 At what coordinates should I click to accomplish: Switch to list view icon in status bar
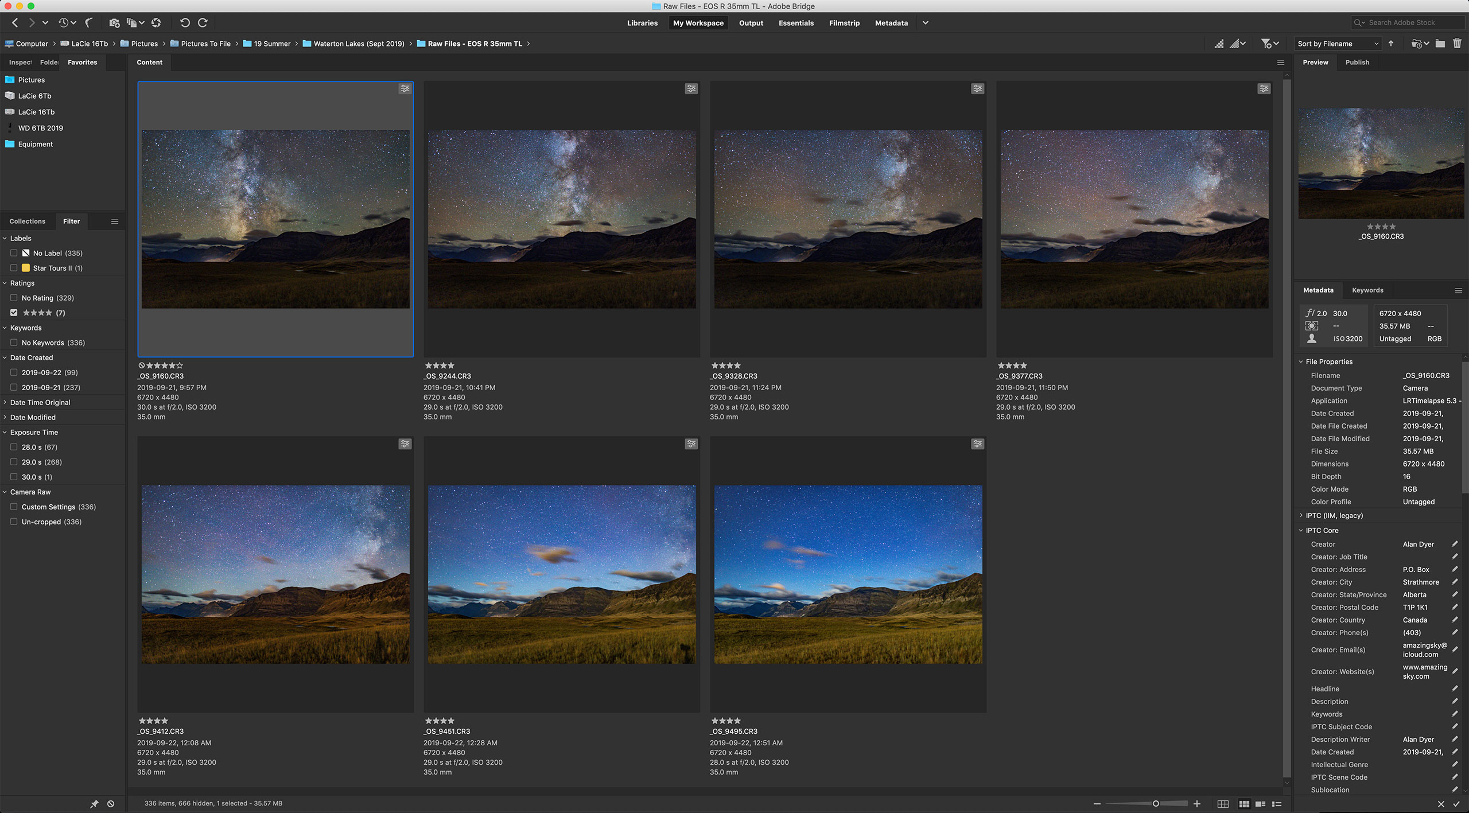[x=1277, y=804]
